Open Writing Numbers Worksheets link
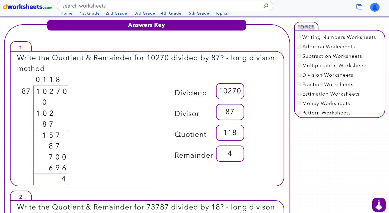 point(339,37)
